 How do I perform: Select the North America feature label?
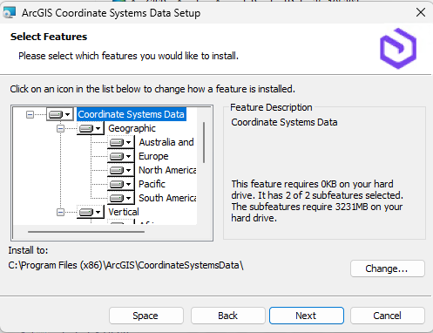tap(167, 170)
